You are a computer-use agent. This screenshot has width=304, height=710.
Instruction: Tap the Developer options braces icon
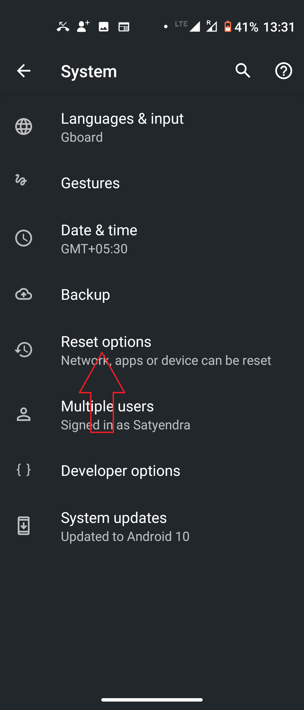[x=24, y=470]
